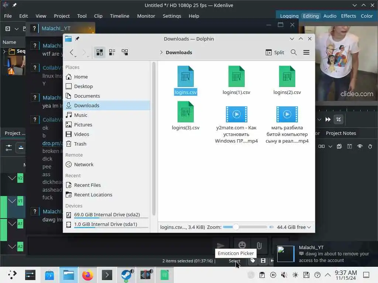Click the monitor fast forward button
Image resolution: width=378 pixels, height=283 pixels.
pos(328,119)
